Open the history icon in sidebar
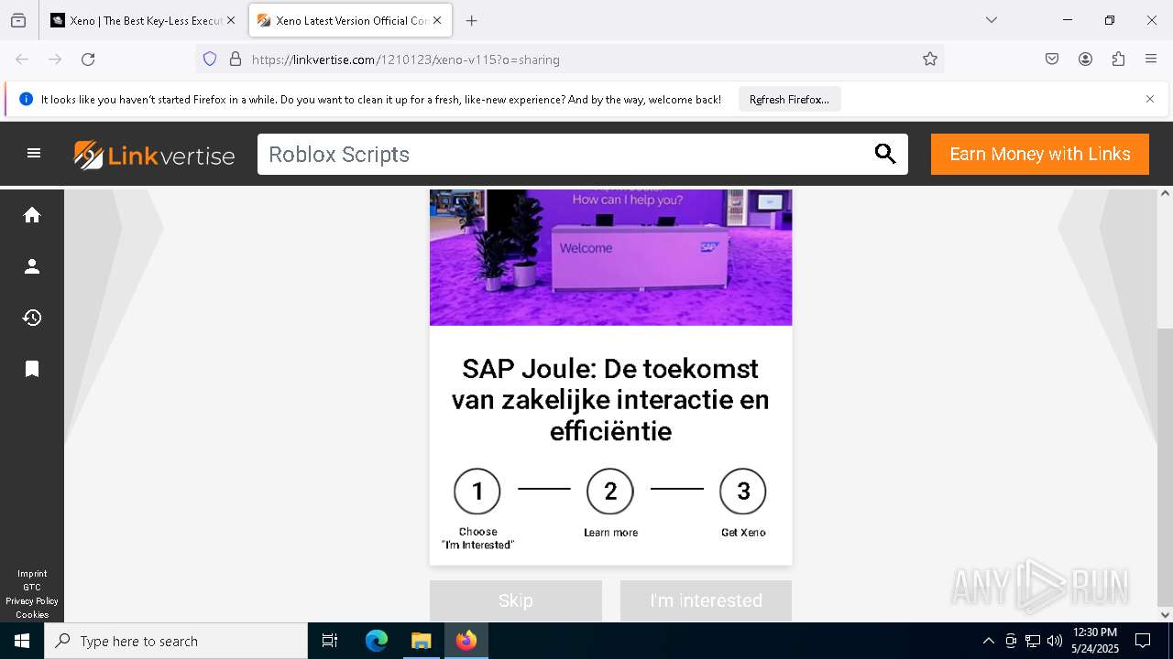The height and width of the screenshot is (659, 1173). pyautogui.click(x=32, y=318)
